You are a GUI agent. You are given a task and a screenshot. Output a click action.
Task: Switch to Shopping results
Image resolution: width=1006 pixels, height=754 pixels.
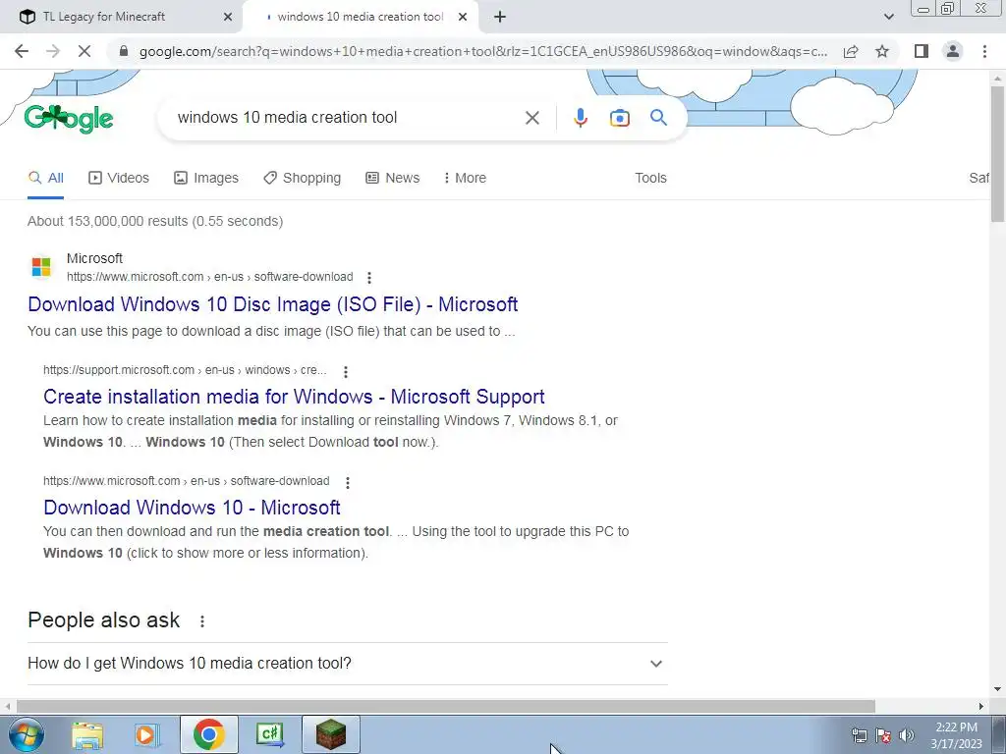coord(302,179)
